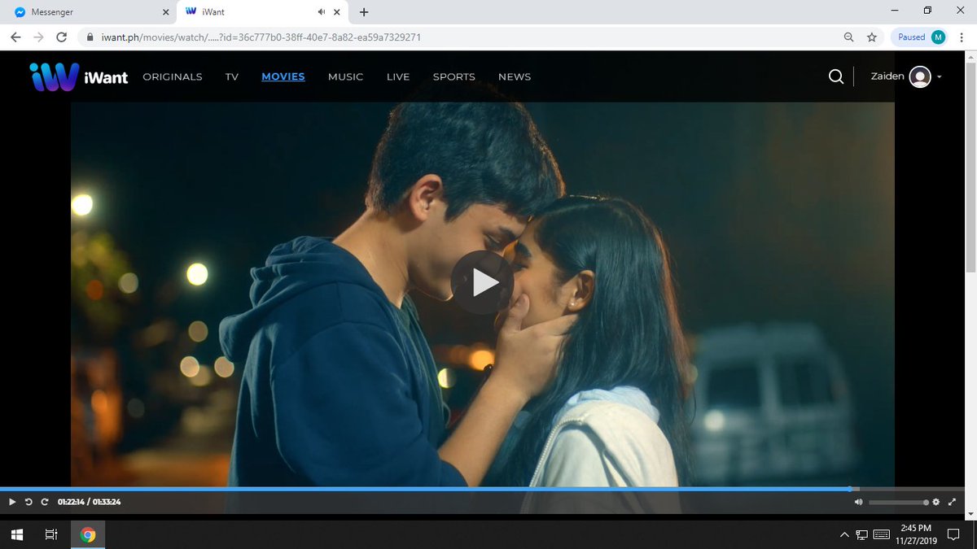
Task: Play the video with the center play button
Action: (x=482, y=282)
